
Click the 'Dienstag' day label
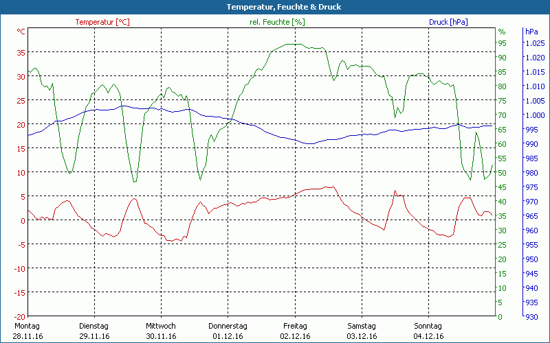click(x=93, y=326)
